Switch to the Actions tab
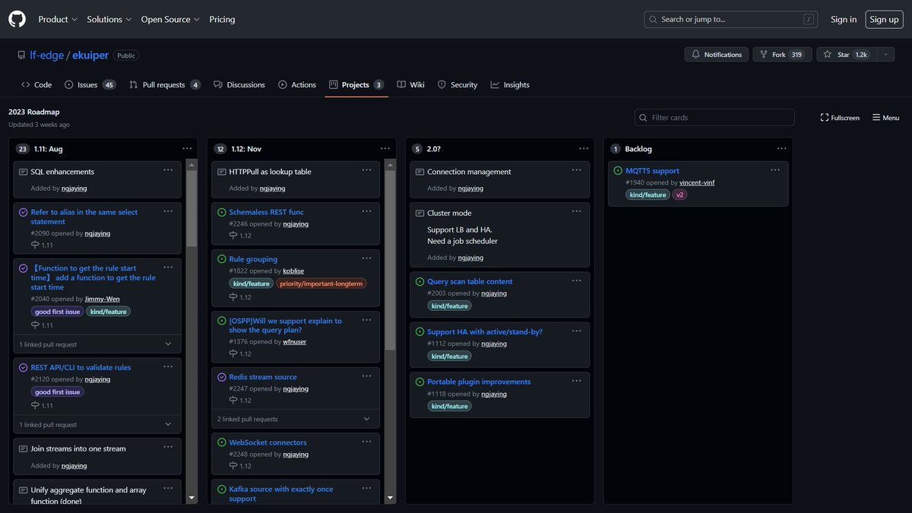The width and height of the screenshot is (912, 513). click(297, 84)
